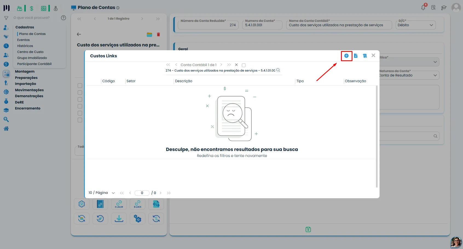Select Centro de Custo under Cadastros
Screen dimensions: 463x249
point(30,52)
